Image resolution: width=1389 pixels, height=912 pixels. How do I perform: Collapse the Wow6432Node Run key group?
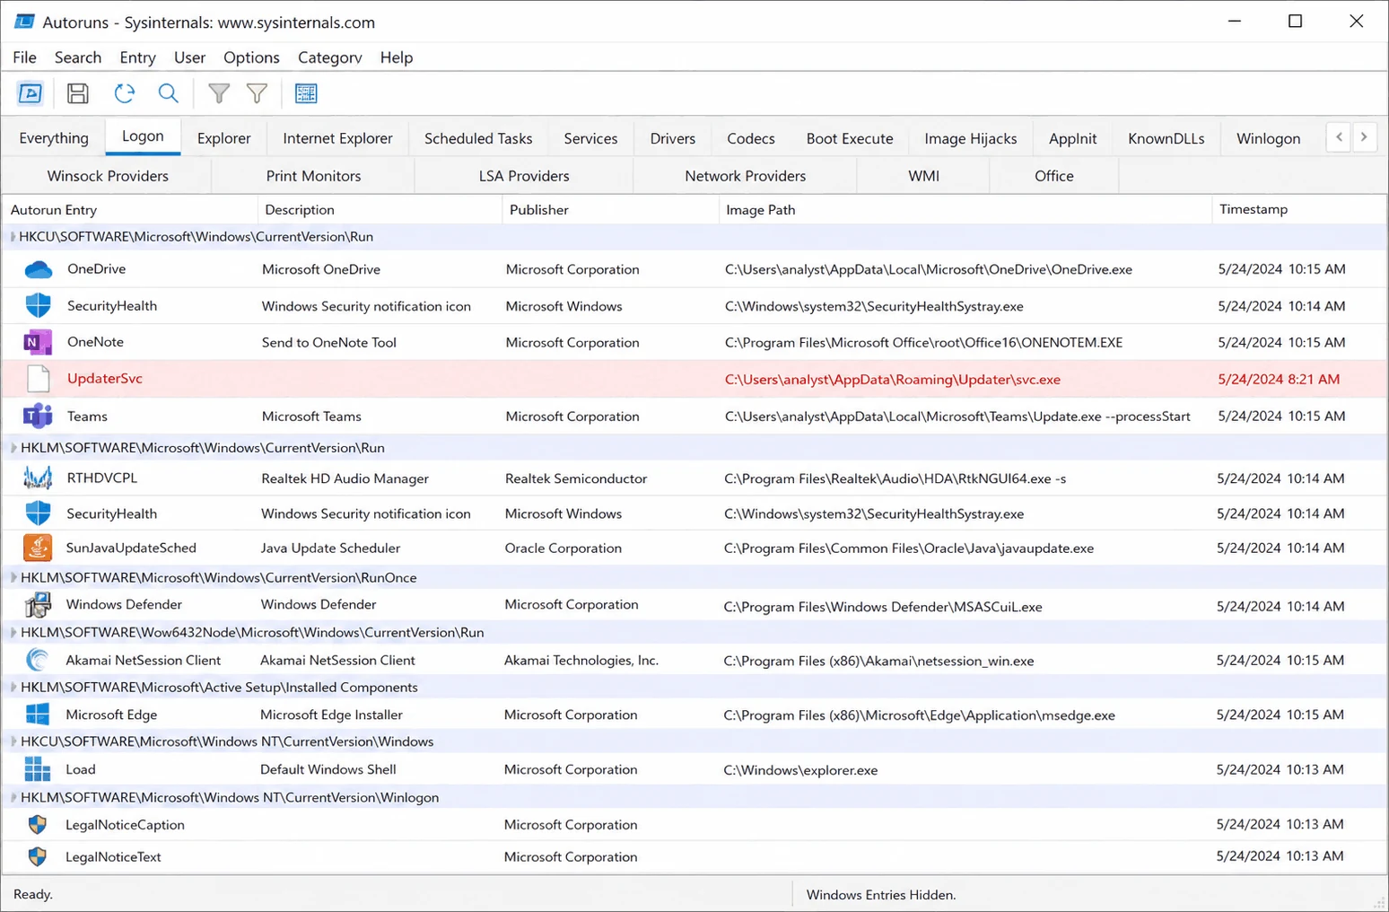click(x=13, y=632)
